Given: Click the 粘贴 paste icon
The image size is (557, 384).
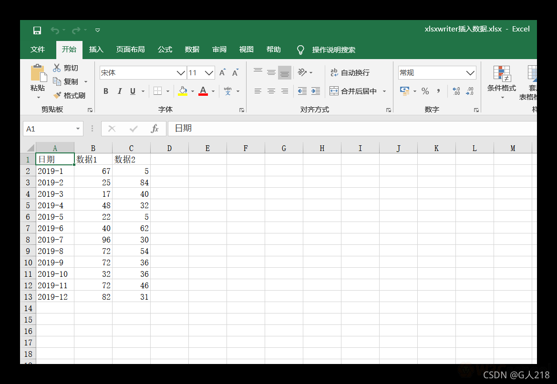Looking at the screenshot, I should [x=38, y=73].
